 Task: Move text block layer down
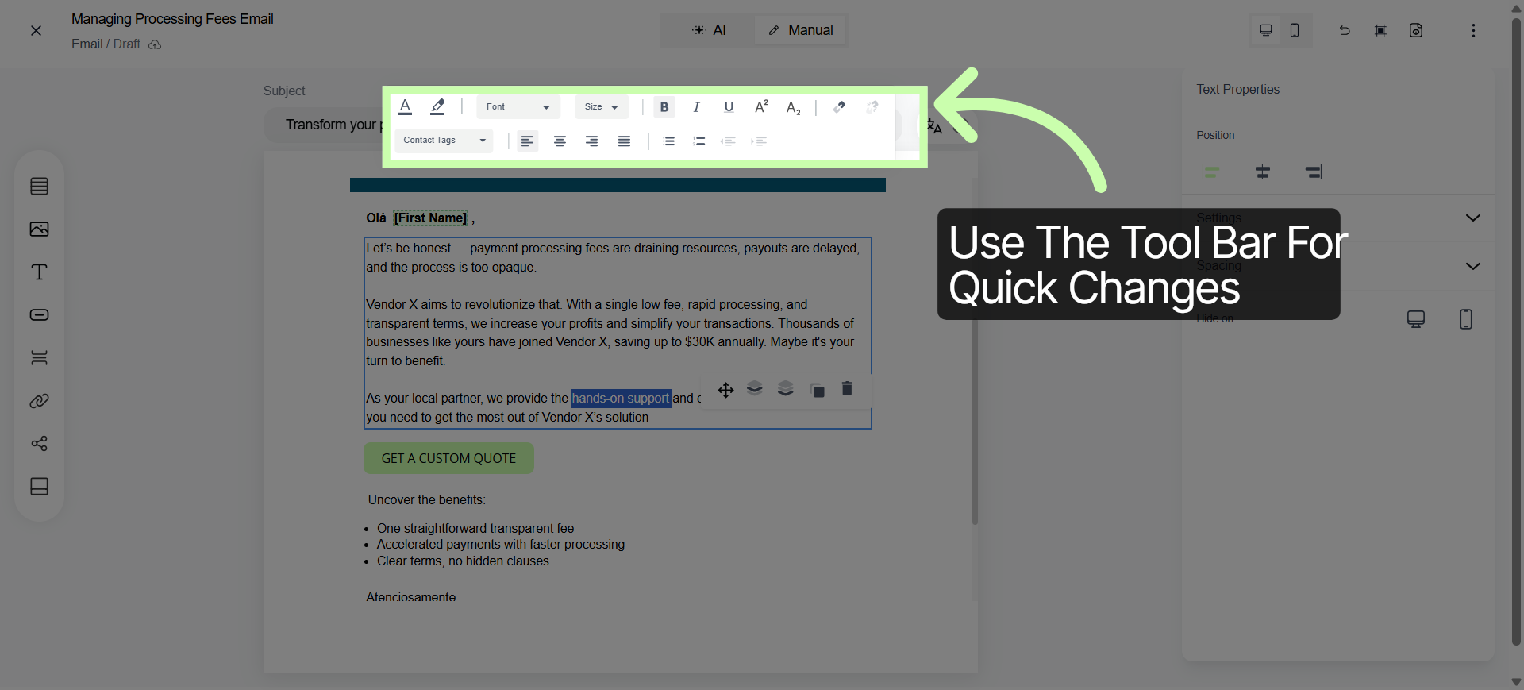(785, 389)
